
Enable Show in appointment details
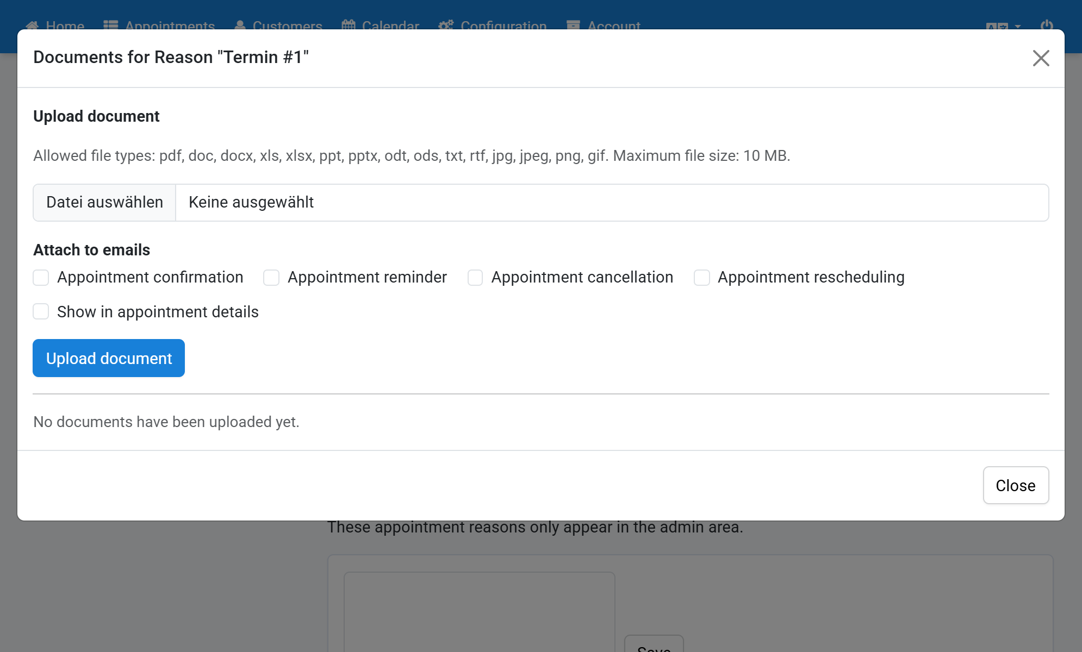point(41,312)
